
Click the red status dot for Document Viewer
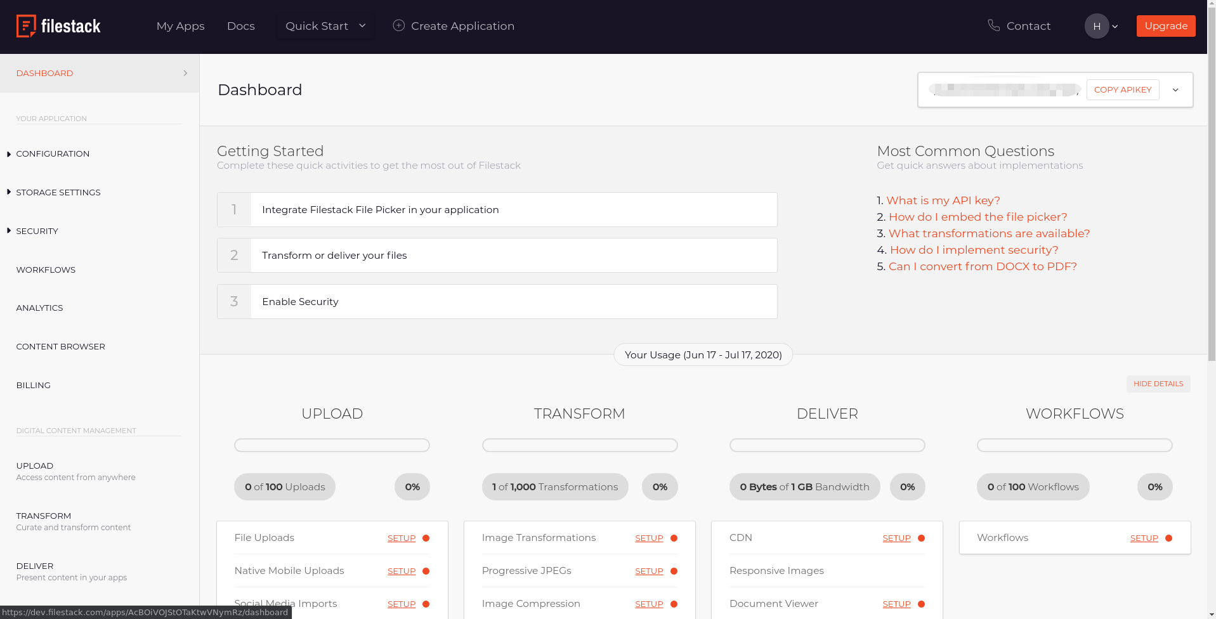click(921, 604)
